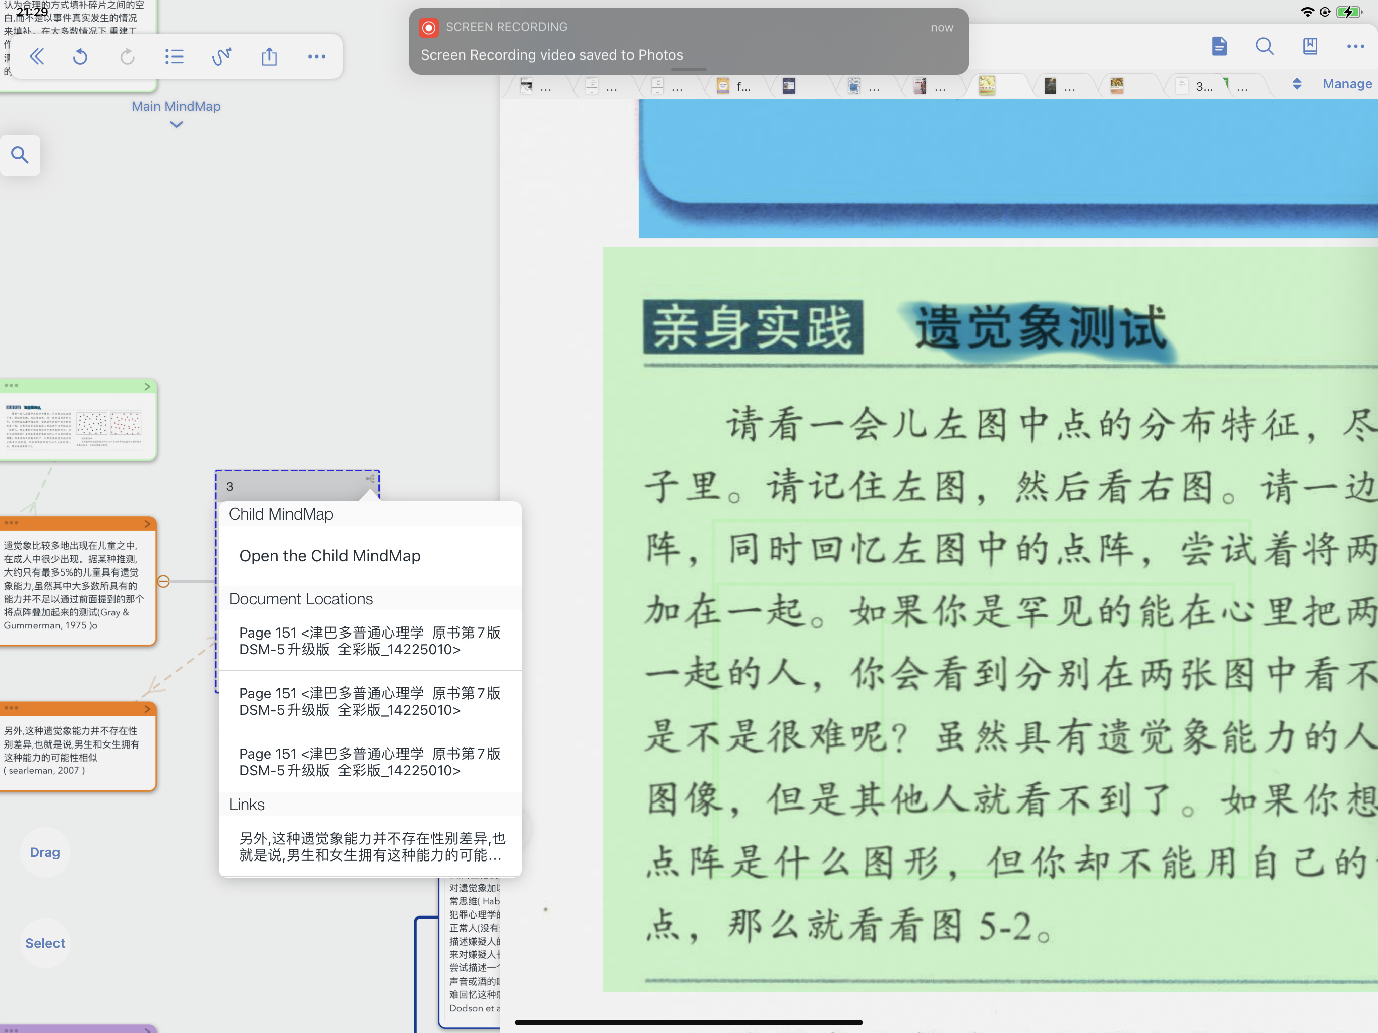Open the Child MindMap

pyautogui.click(x=370, y=556)
